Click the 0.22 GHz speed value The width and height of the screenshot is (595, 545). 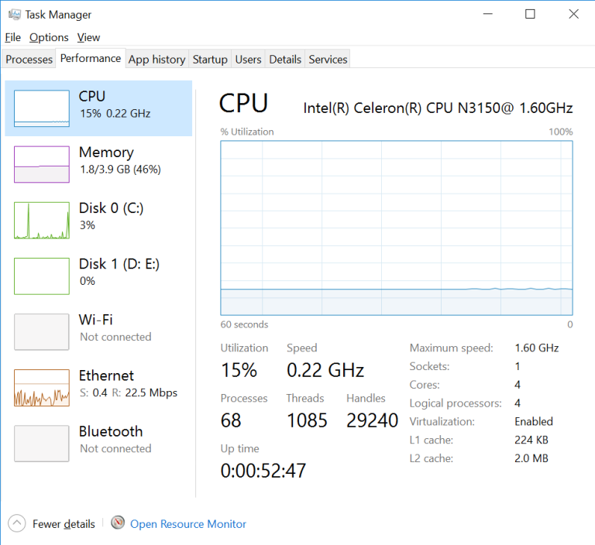(x=325, y=370)
